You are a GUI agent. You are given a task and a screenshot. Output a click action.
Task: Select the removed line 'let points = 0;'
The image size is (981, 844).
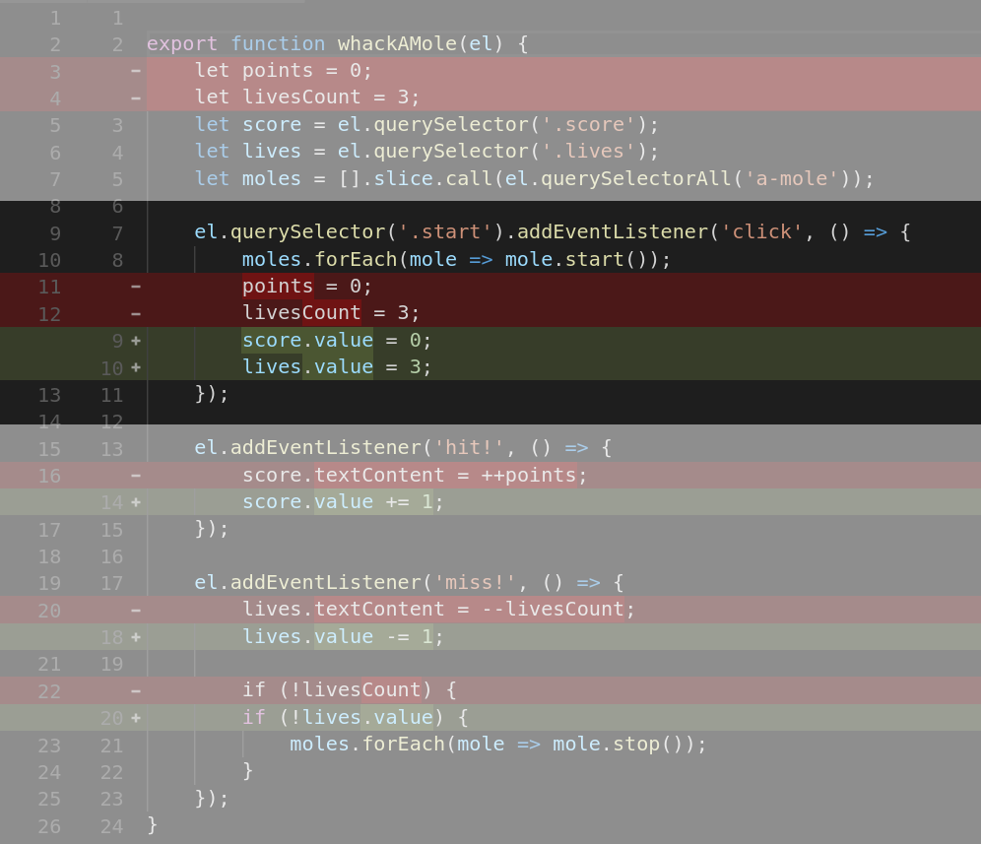490,71
